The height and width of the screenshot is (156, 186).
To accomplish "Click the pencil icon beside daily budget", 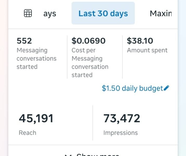I will pos(166,88).
